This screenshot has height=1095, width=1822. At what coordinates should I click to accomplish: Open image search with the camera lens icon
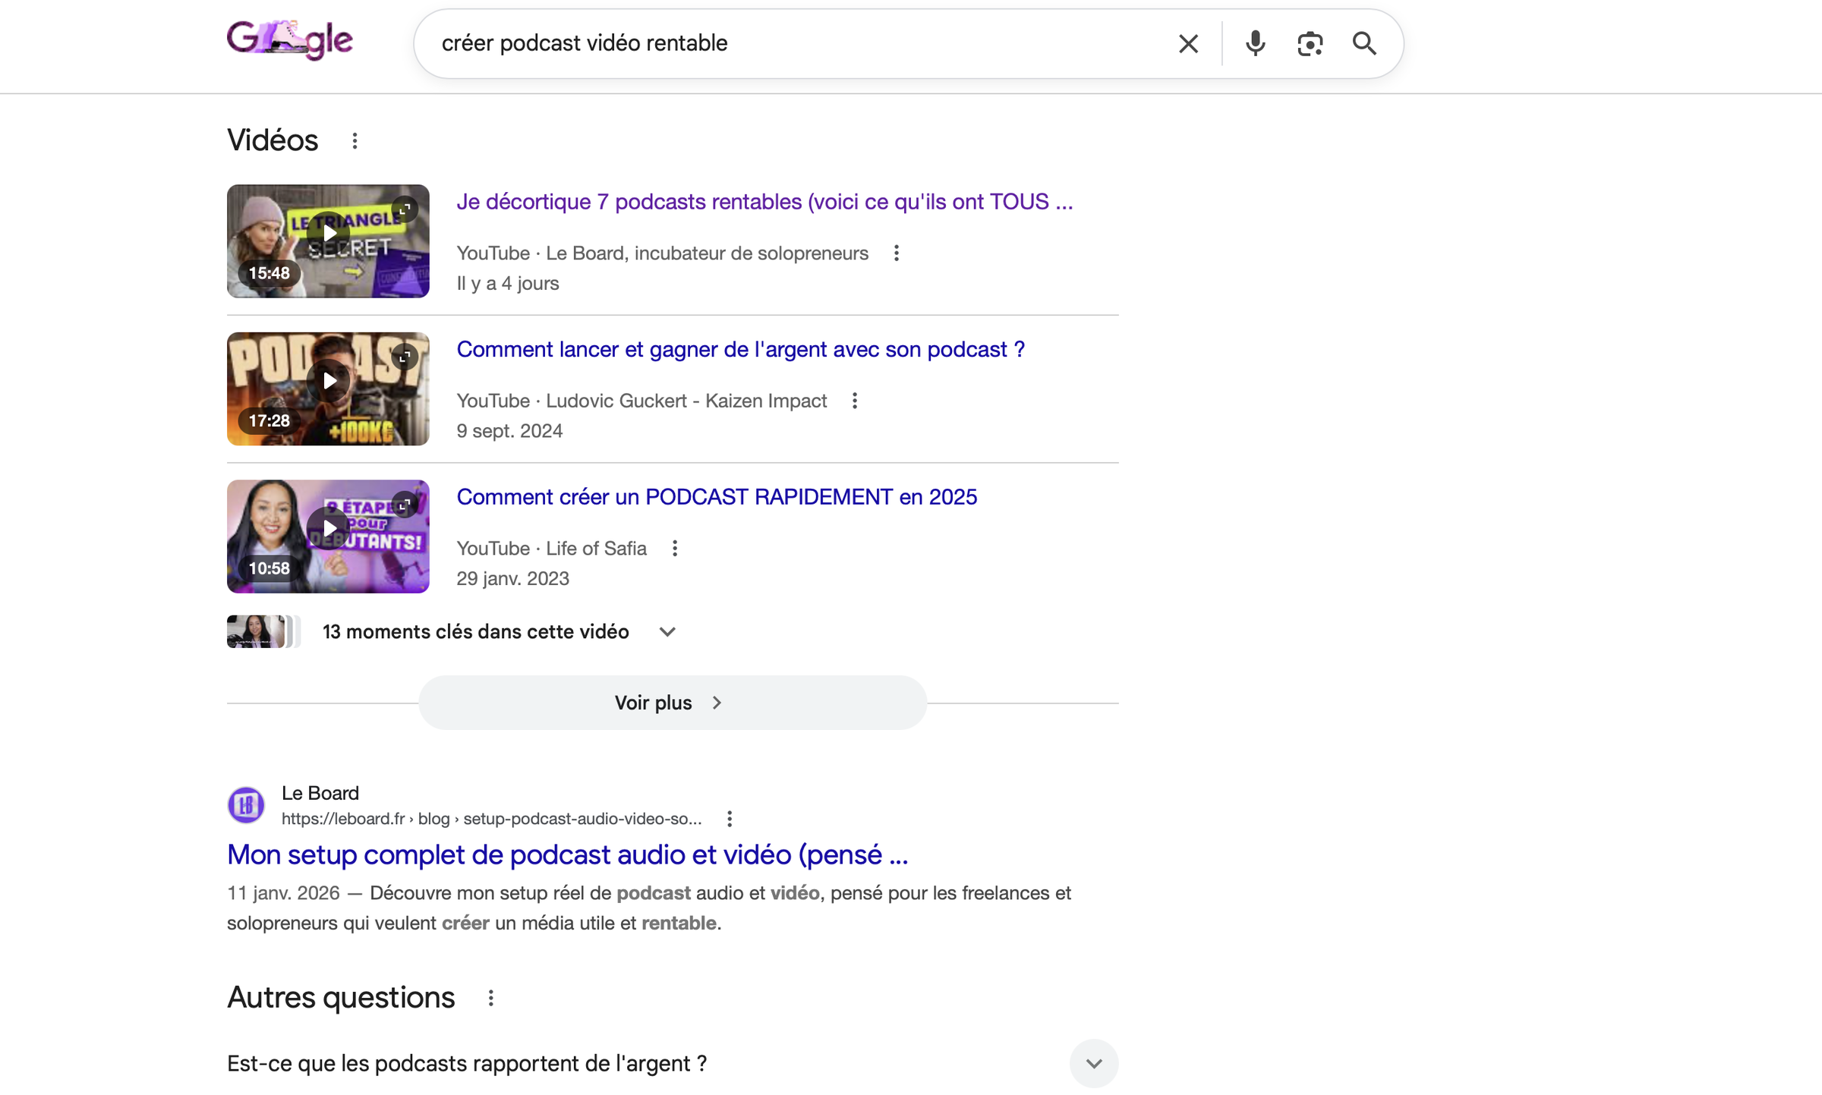click(1310, 43)
